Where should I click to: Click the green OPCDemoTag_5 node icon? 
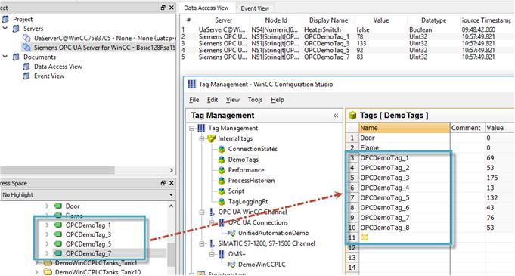(58, 243)
